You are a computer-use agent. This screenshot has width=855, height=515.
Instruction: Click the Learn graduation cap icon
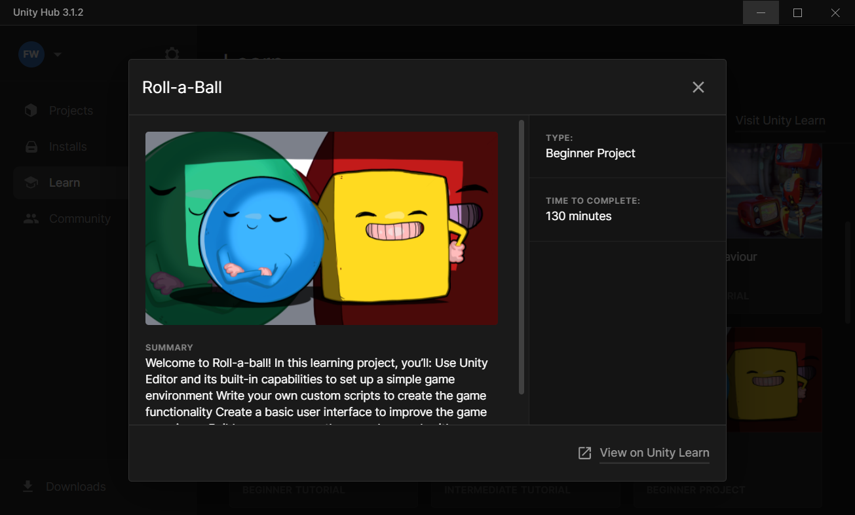tap(31, 183)
